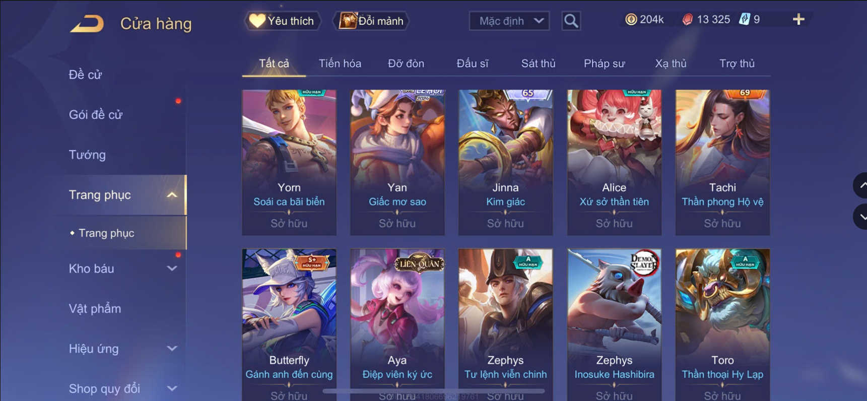Screen dimensions: 867x401
Task: Open Đổi mảnh fragment exchange
Action: pos(372,21)
